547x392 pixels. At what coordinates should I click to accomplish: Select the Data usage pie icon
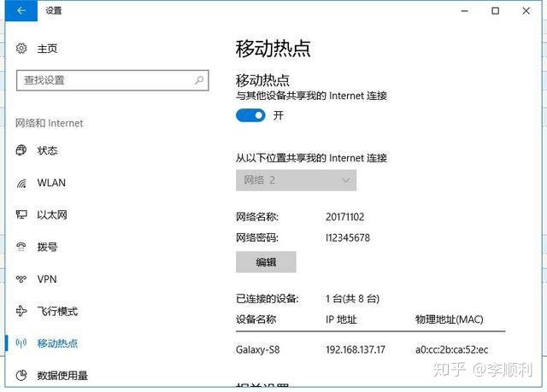click(21, 375)
